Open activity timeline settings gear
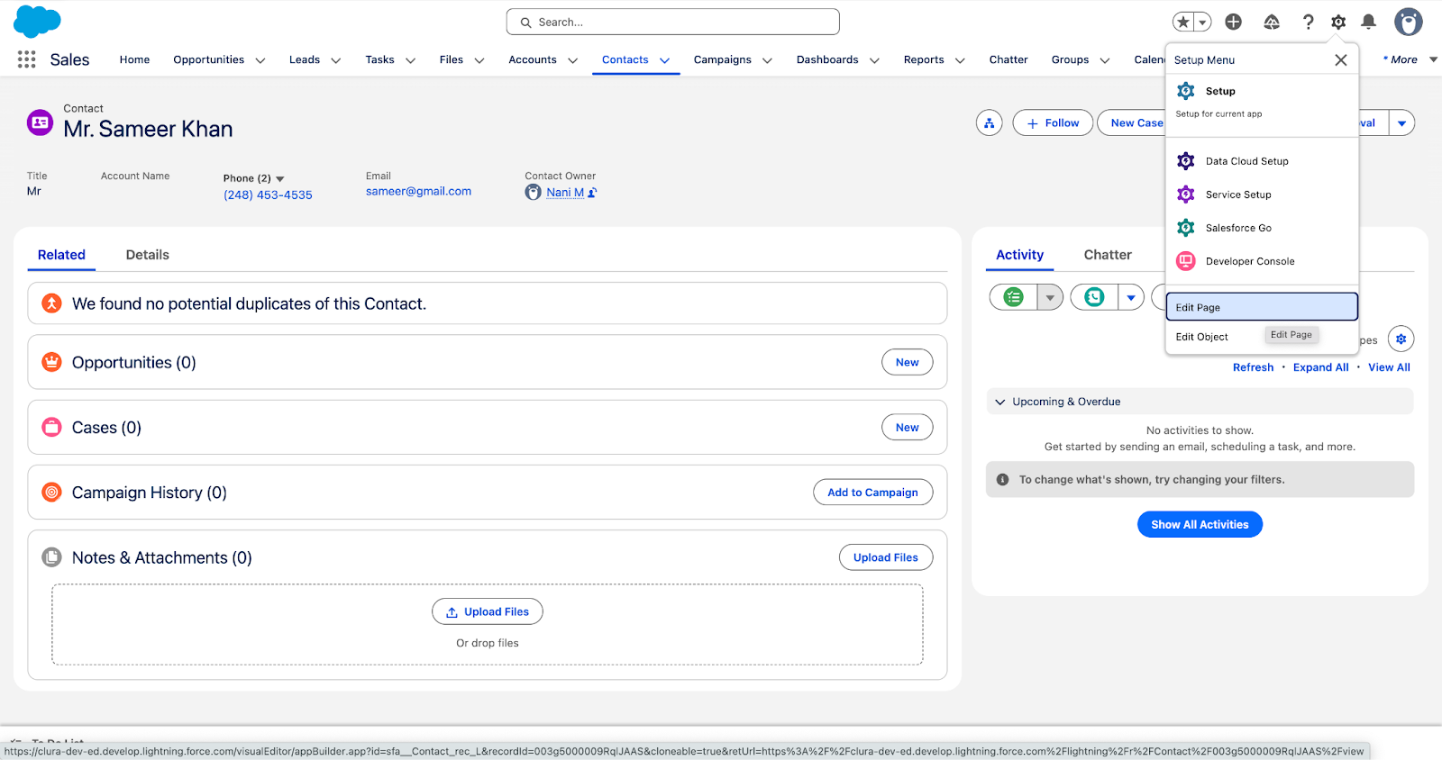Viewport: 1442px width, 760px height. 1401,339
